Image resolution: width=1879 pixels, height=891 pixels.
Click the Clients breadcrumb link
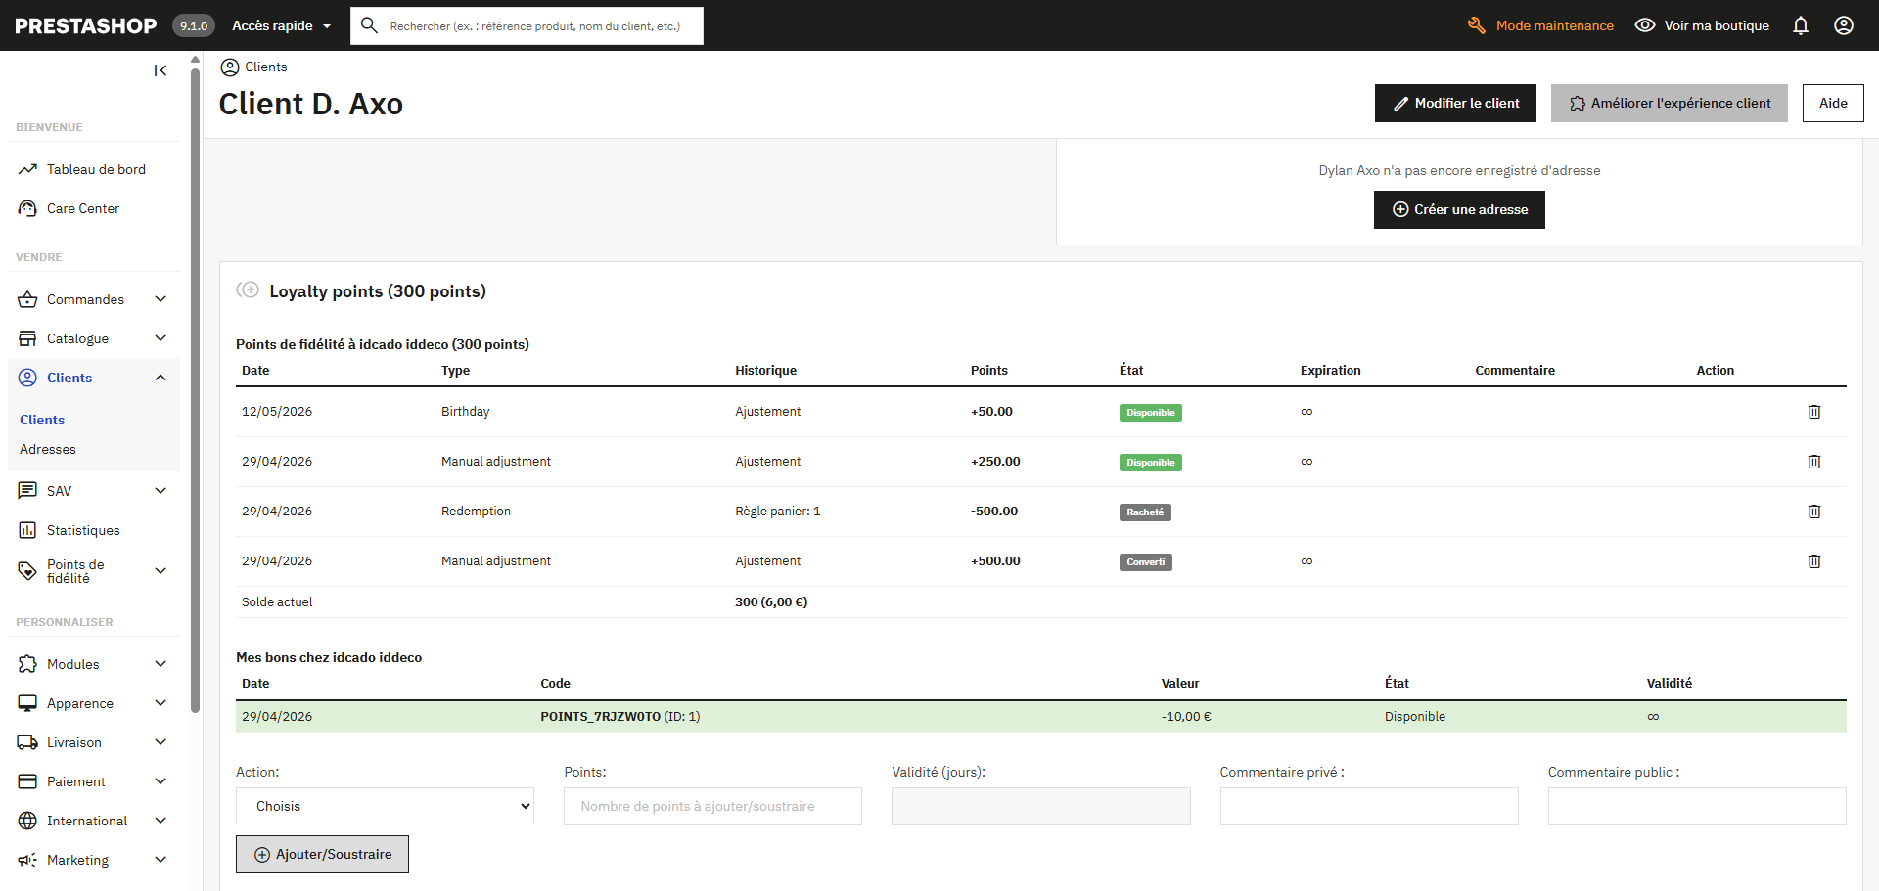[x=266, y=67]
